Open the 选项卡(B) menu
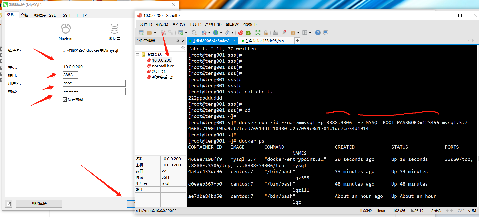Image resolution: width=479 pixels, height=217 pixels. 213,24
